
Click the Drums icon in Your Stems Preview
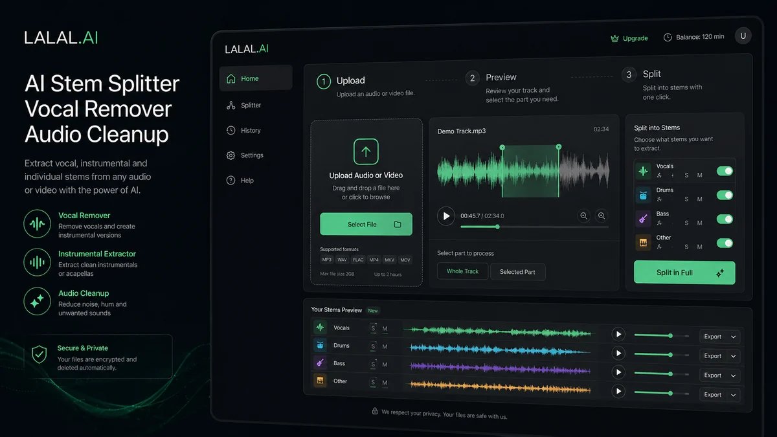tap(320, 346)
